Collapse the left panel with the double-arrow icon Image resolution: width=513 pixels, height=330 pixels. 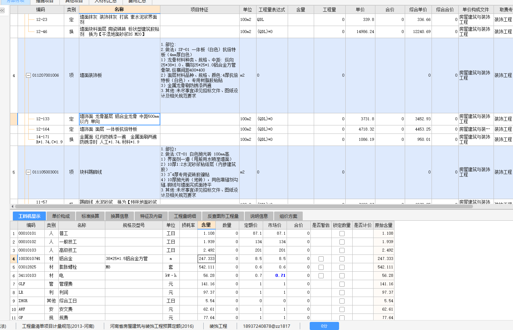pyautogui.click(x=2, y=10)
